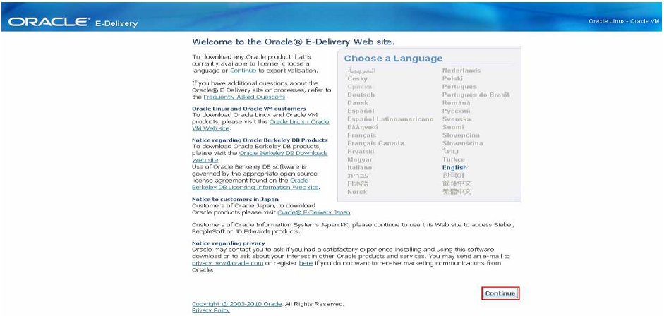Image resolution: width=664 pixels, height=316 pixels.
Task: Select Français language option
Action: [x=362, y=135]
